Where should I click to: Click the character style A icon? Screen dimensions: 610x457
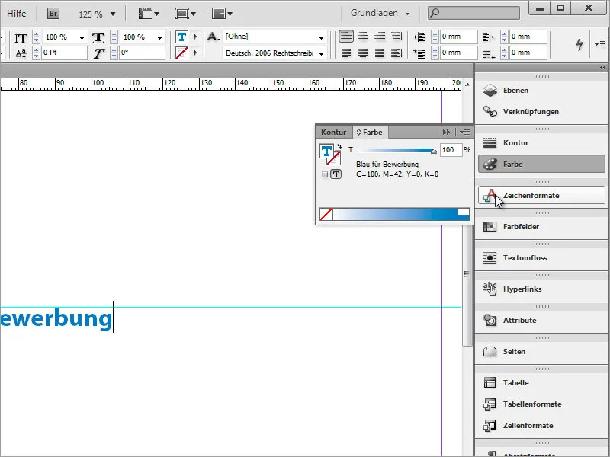213,37
